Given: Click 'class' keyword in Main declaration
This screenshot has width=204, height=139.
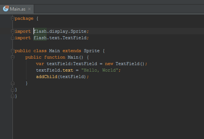Looking at the screenshot, I should pos(40,51).
